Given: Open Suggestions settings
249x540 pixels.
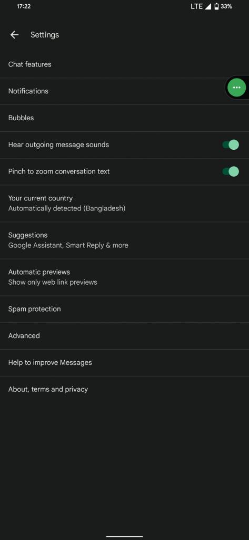Looking at the screenshot, I should tap(124, 240).
